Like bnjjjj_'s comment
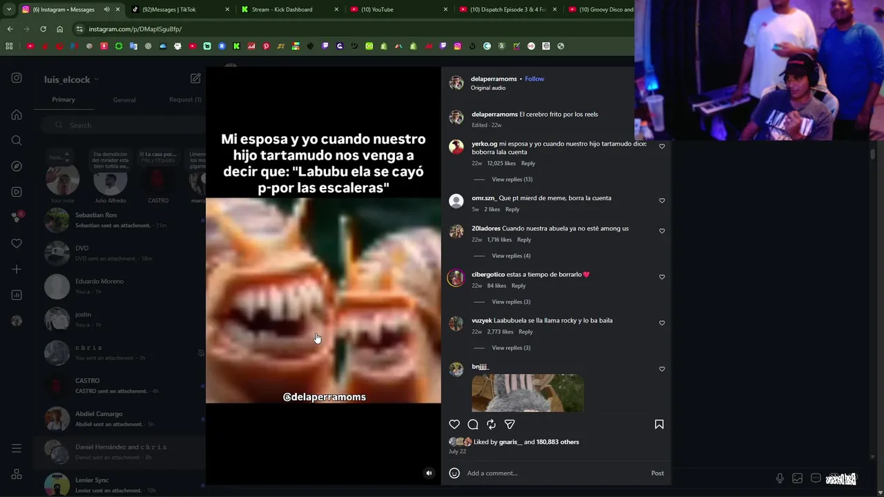Image resolution: width=884 pixels, height=497 pixels. 662,369
